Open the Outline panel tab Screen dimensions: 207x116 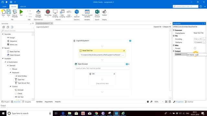189,102
